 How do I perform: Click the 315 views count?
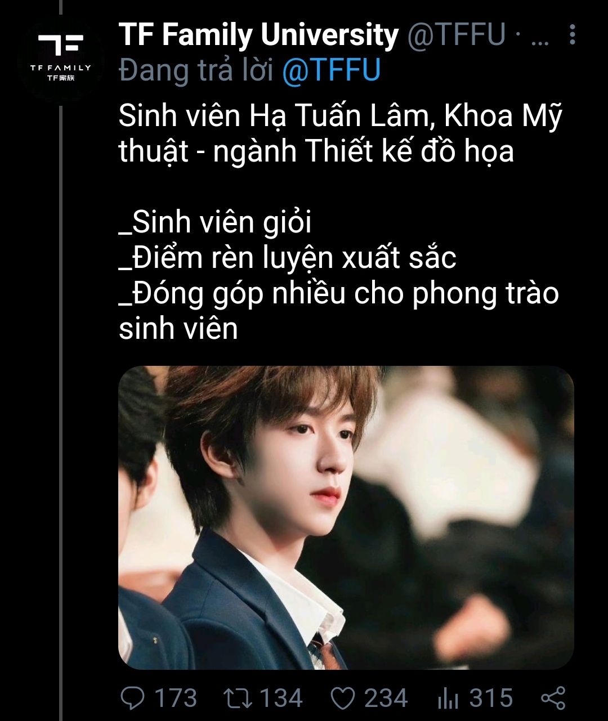(x=491, y=698)
